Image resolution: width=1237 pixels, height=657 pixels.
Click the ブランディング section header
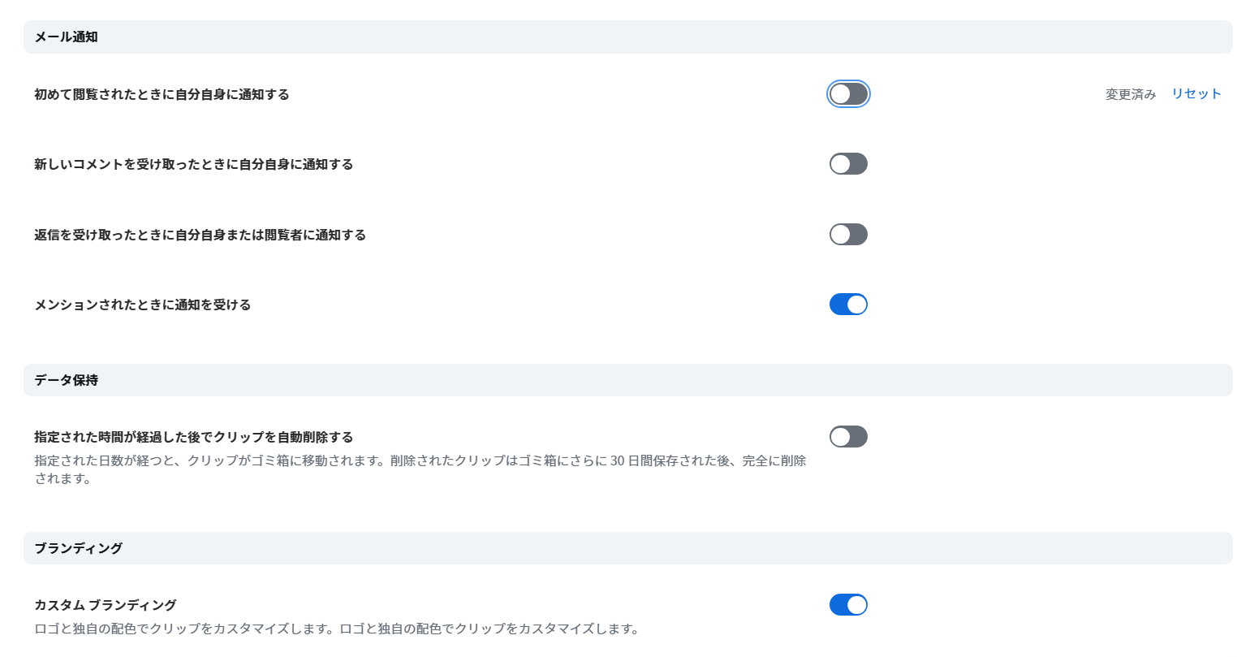(x=79, y=548)
